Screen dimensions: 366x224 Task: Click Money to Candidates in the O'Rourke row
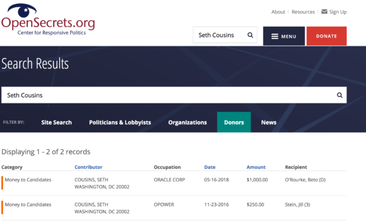(28, 180)
